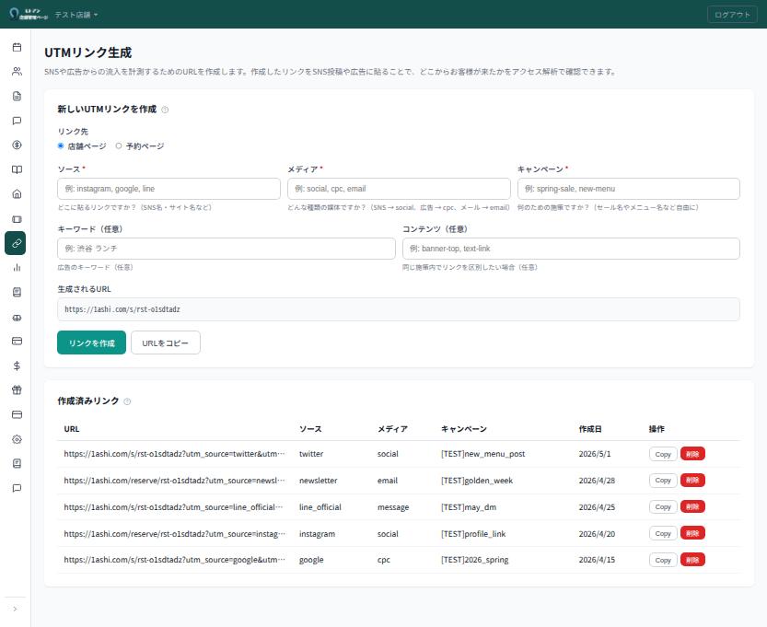
Task: Copy the twitter row link
Action: click(663, 454)
